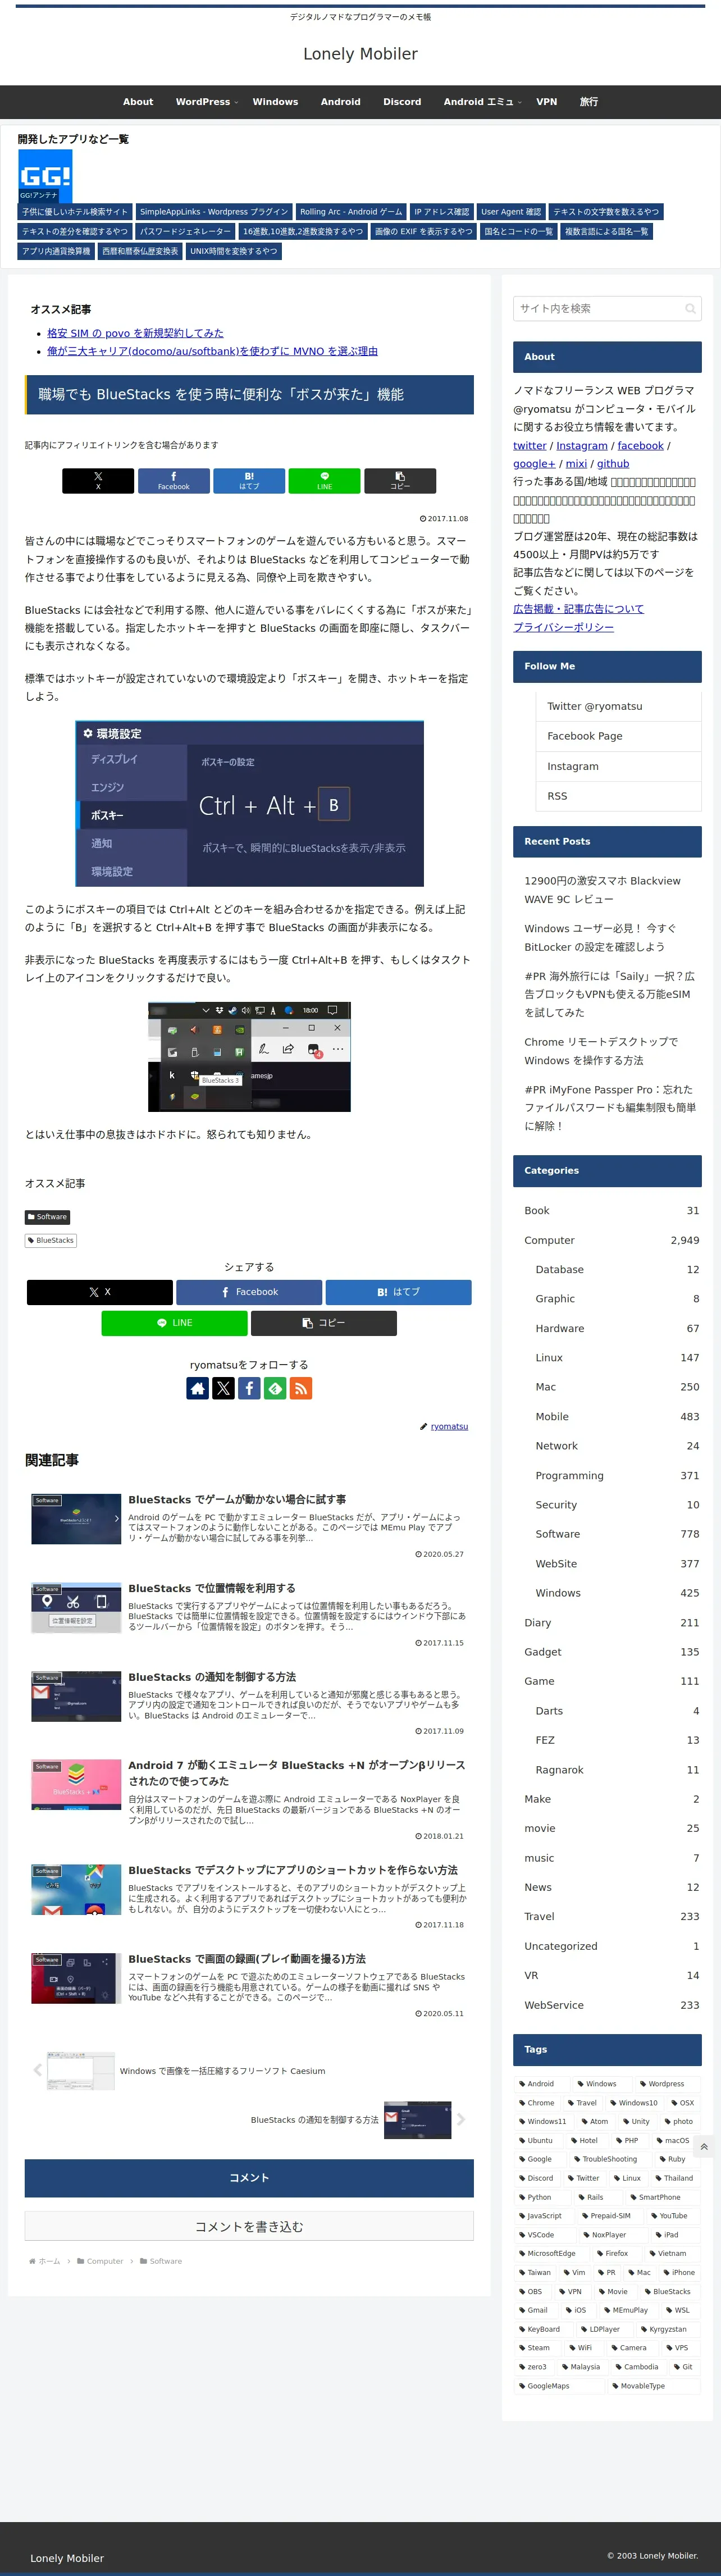
Task: Copy the URL with the wide コピー button under シェアする
Action: pyautogui.click(x=324, y=1323)
